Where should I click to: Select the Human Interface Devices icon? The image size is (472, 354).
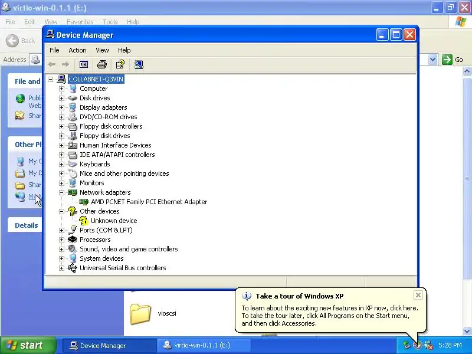point(73,145)
